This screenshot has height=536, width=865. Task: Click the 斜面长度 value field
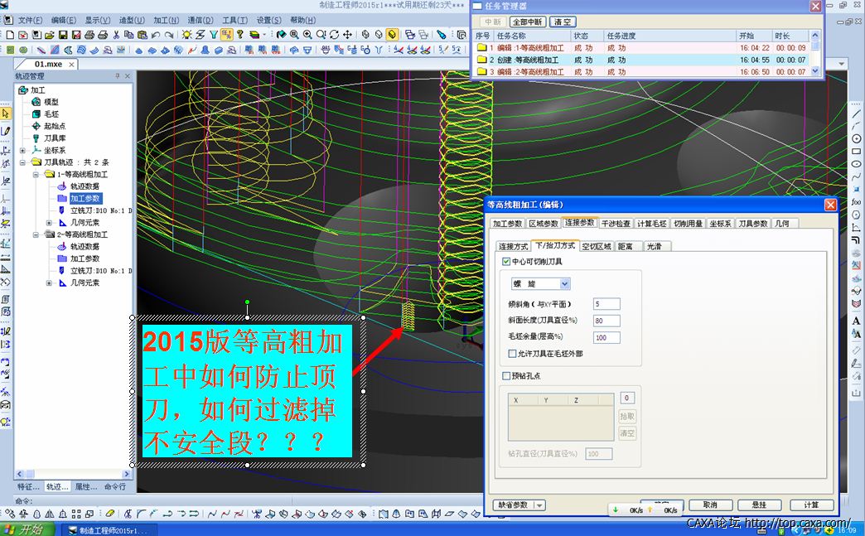(x=606, y=321)
